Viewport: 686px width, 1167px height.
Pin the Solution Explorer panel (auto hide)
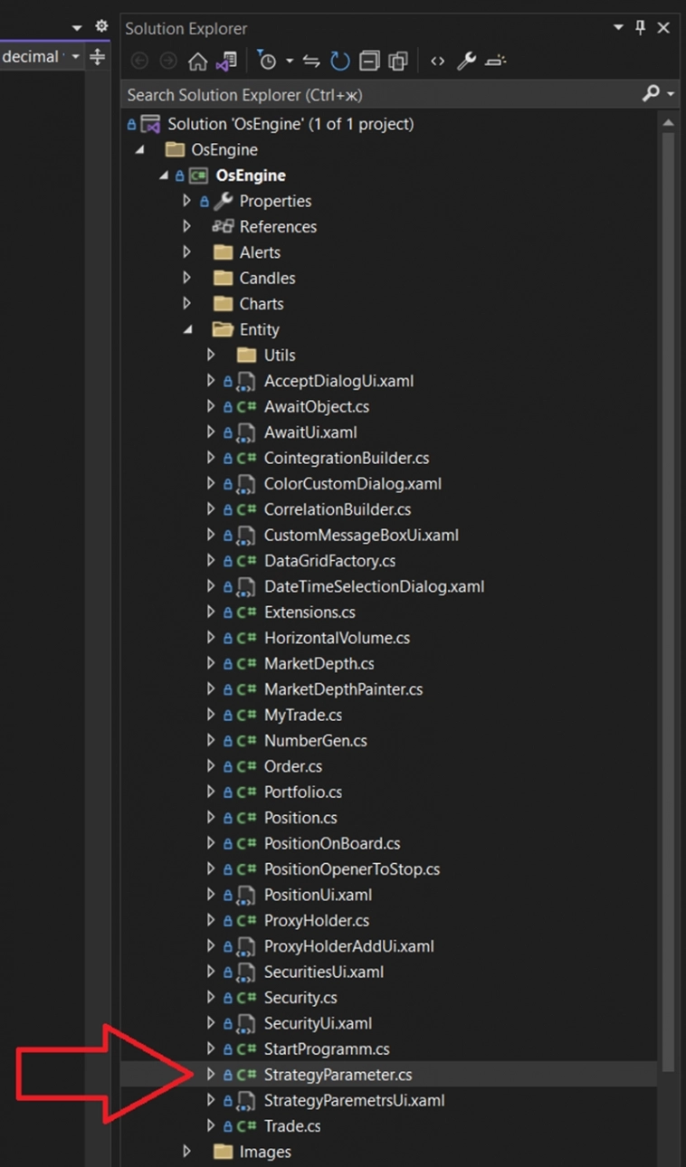[x=641, y=28]
